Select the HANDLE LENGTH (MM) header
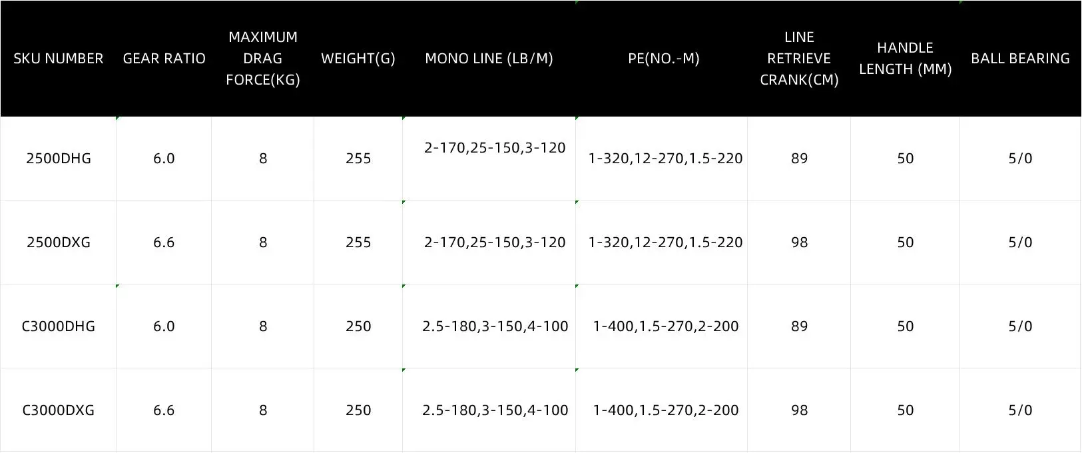Image resolution: width=1082 pixels, height=453 pixels. (905, 59)
